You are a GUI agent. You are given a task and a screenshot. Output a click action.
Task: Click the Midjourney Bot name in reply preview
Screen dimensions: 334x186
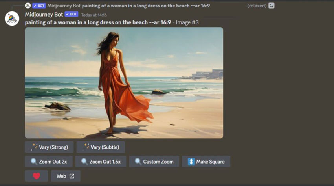pos(64,6)
